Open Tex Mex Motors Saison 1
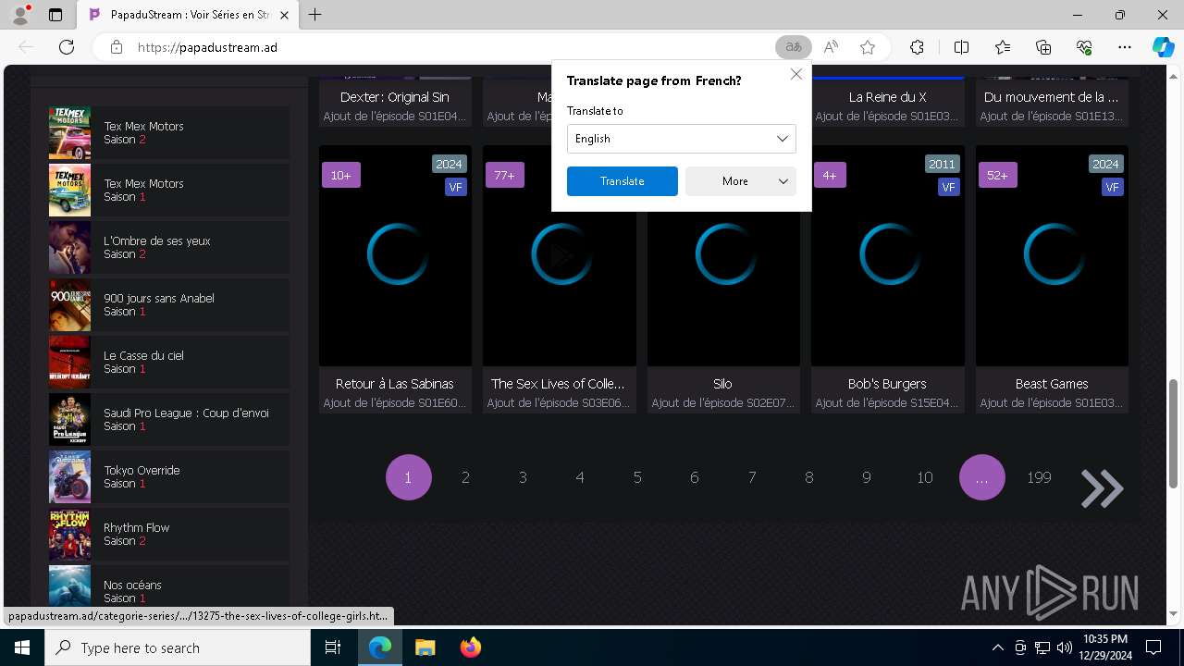The image size is (1184, 666). (169, 191)
